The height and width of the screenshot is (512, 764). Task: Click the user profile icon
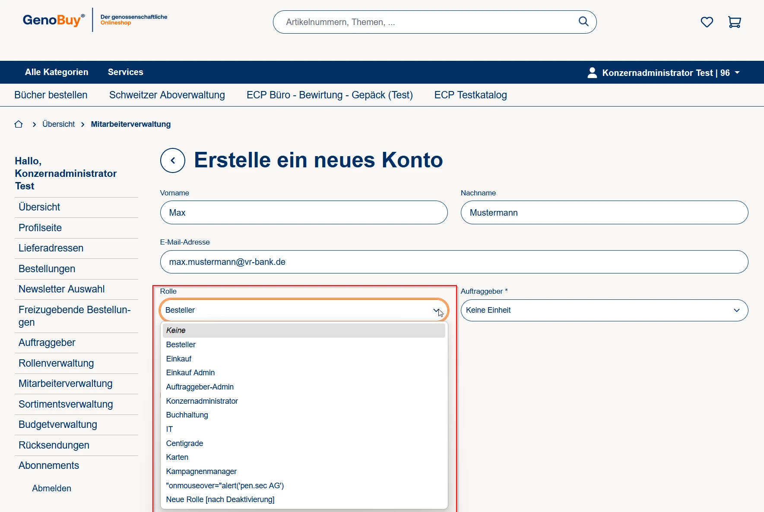pos(592,72)
